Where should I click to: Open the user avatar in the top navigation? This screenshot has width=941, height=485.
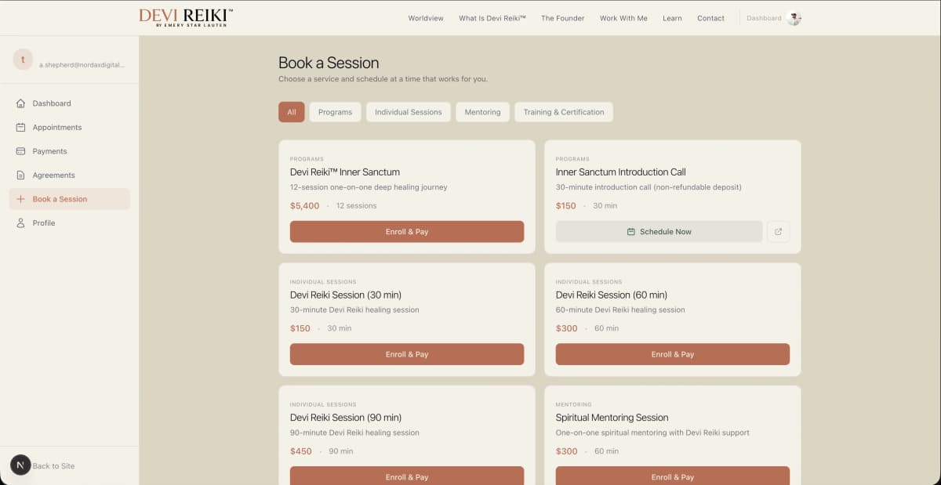[794, 17]
